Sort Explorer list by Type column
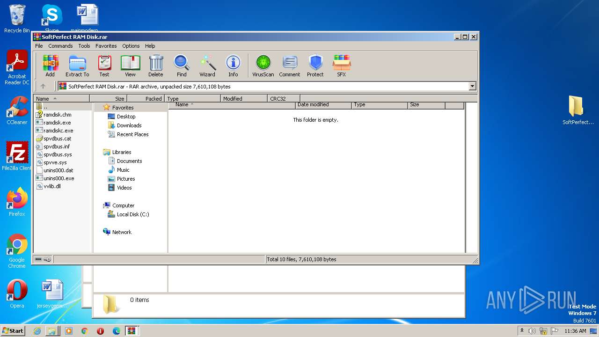Image resolution: width=599 pixels, height=337 pixels. [380, 105]
